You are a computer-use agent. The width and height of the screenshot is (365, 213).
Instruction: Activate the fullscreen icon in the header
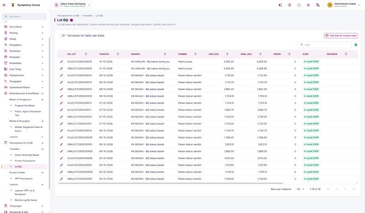click(x=299, y=5)
